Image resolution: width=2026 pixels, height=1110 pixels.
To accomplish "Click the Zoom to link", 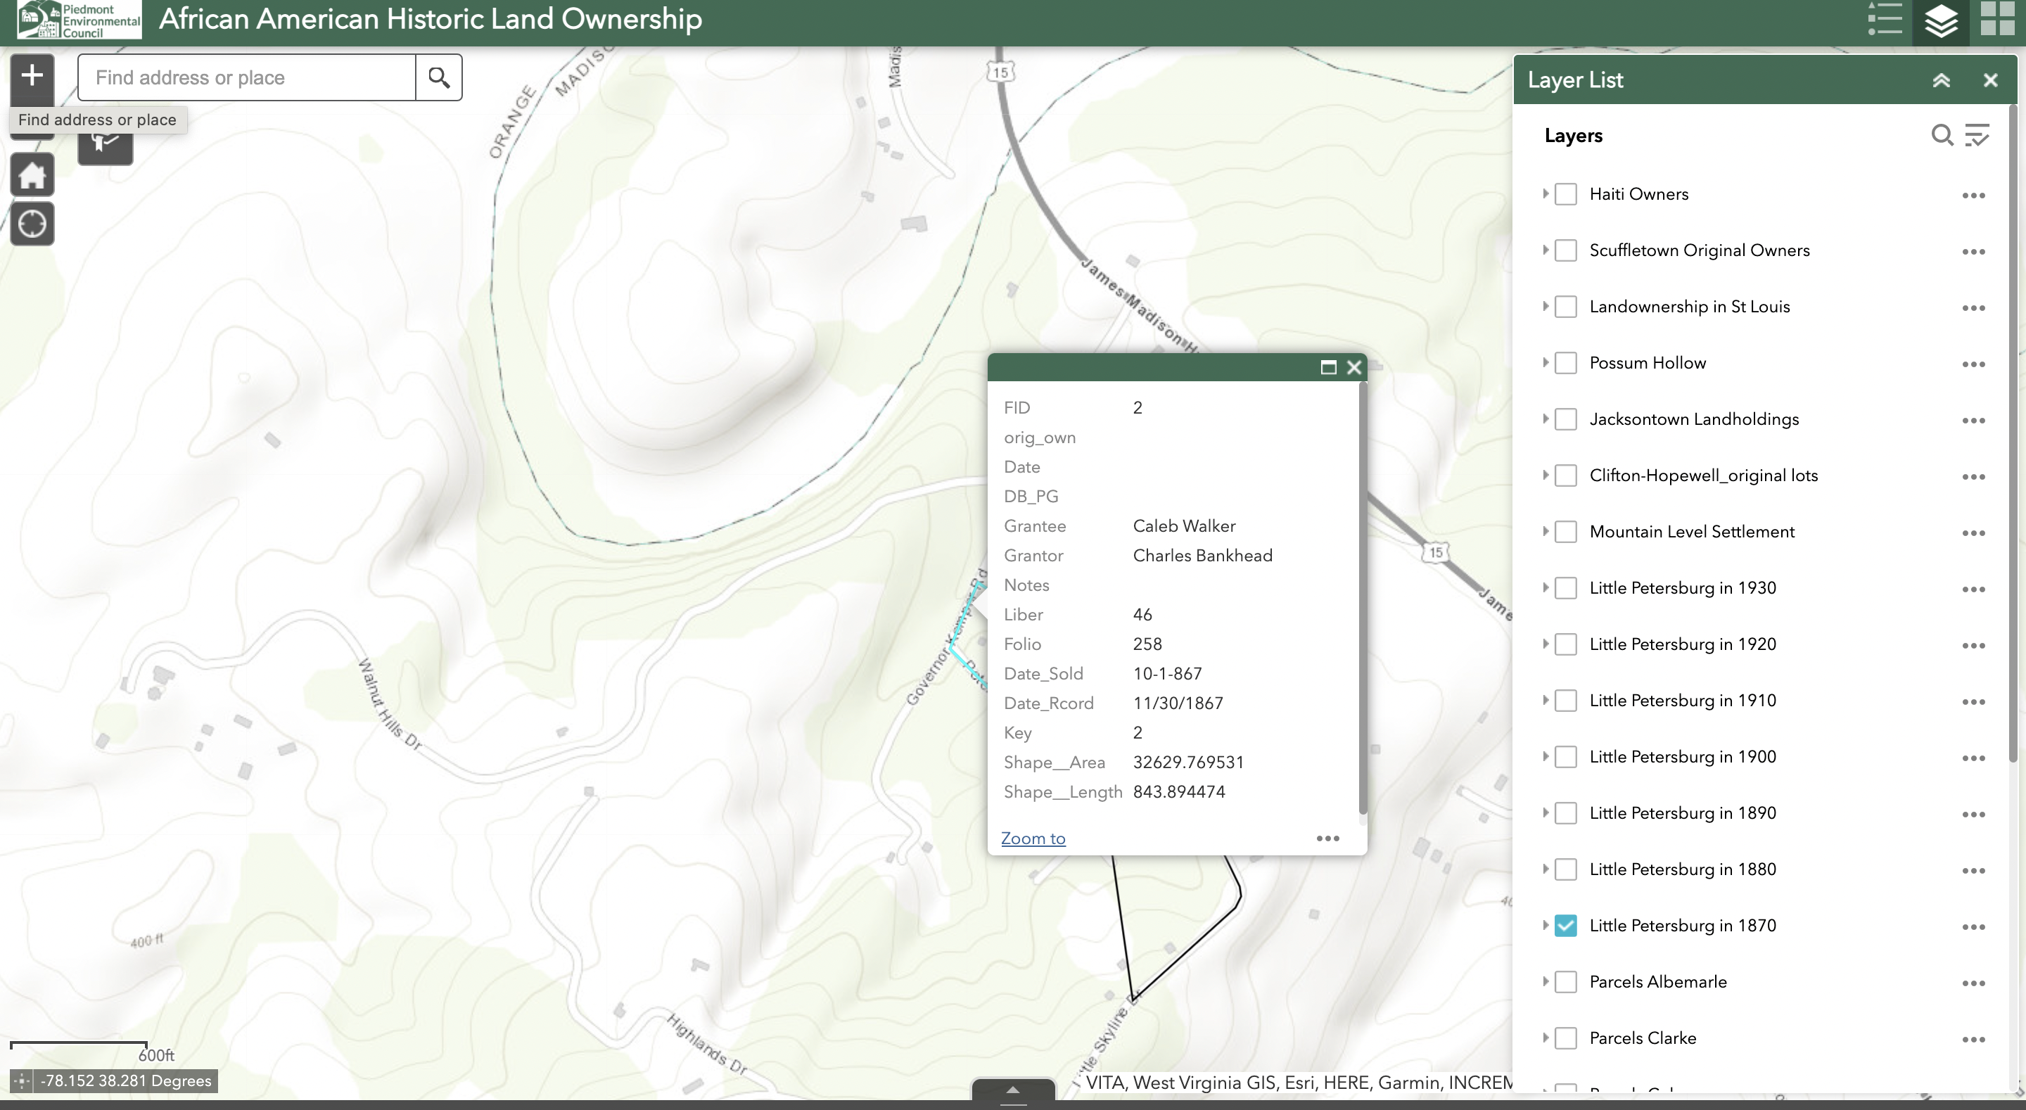I will (x=1033, y=838).
